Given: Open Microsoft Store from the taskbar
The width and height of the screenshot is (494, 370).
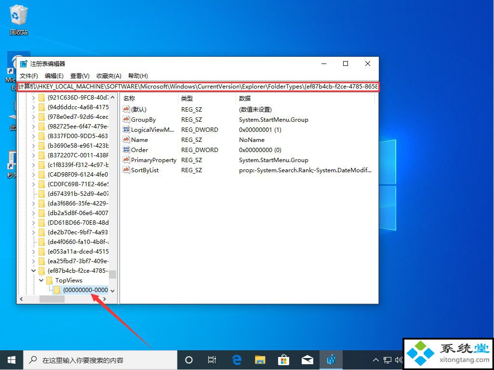Looking at the screenshot, I should 283,360.
